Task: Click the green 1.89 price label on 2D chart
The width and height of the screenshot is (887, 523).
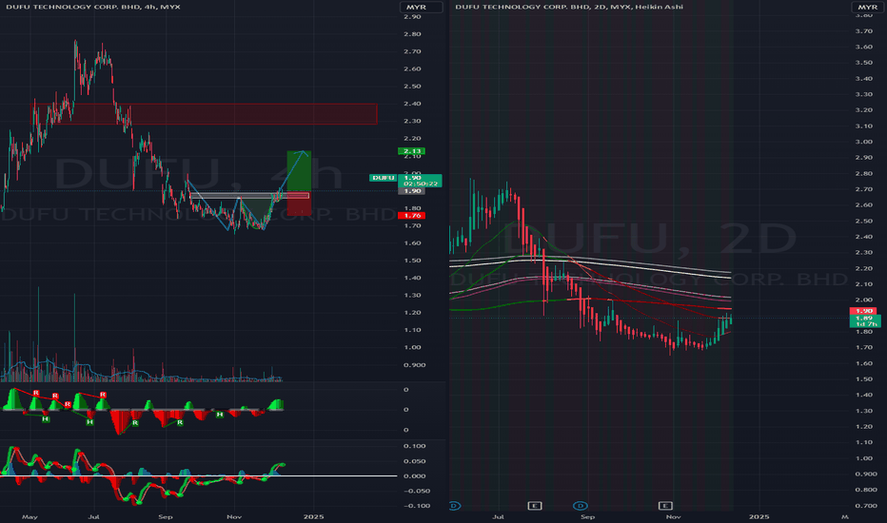Action: click(865, 321)
